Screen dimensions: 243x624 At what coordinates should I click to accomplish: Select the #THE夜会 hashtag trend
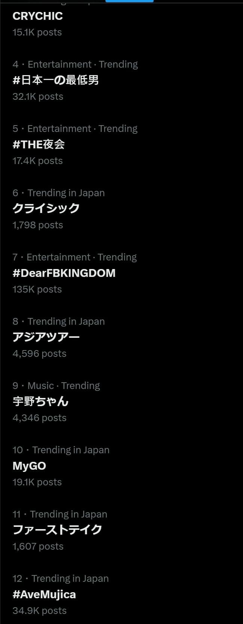39,145
